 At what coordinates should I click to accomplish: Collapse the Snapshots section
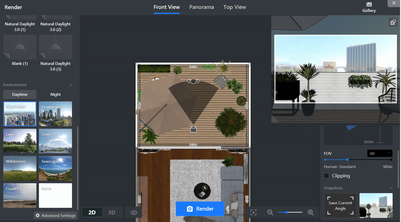(x=391, y=188)
